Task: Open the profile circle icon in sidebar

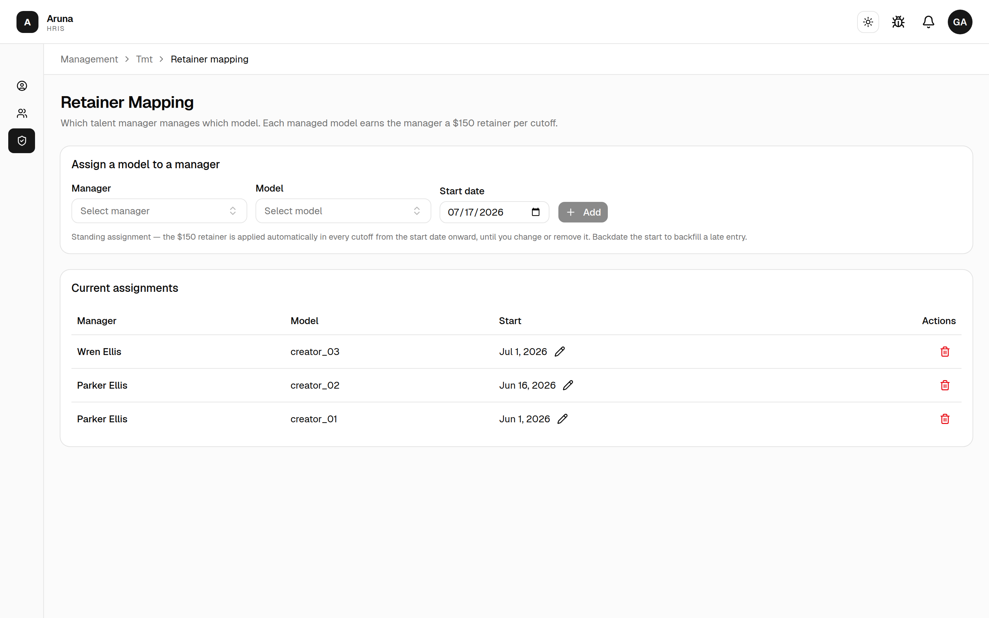Action: (22, 86)
